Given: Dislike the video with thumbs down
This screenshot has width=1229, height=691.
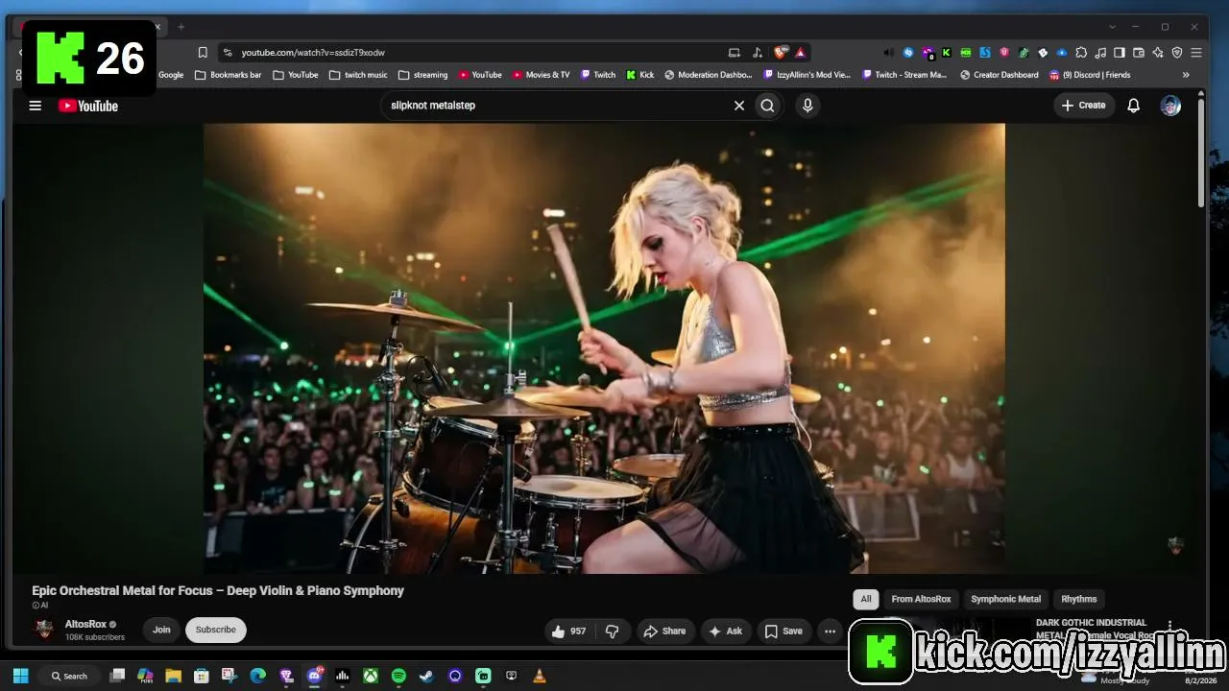Looking at the screenshot, I should tap(612, 631).
